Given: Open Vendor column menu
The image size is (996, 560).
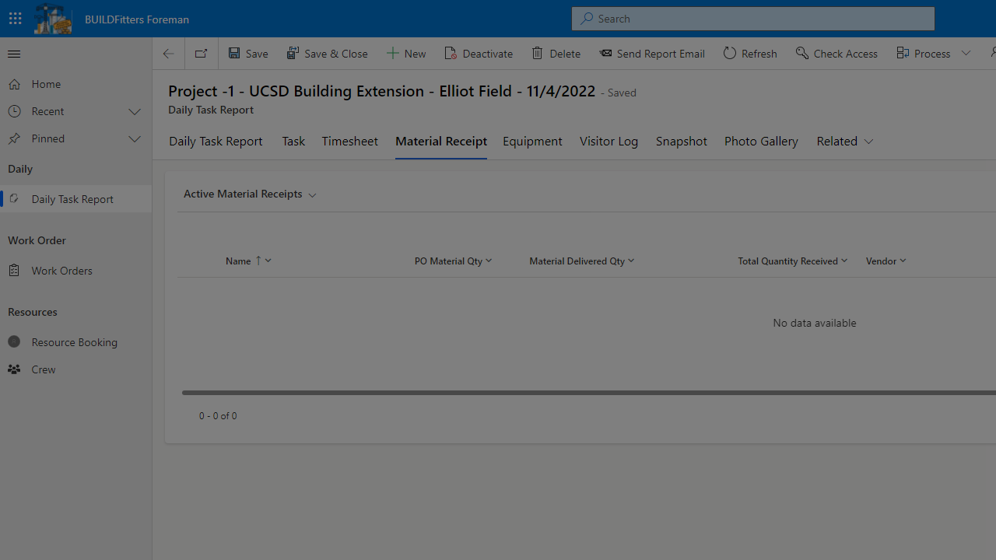Looking at the screenshot, I should pyautogui.click(x=886, y=261).
